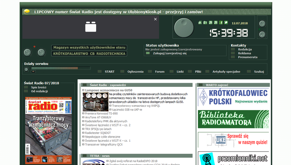This screenshot has width=291, height=165.
Task: Open the Premiera Kenwood TS-890 article
Action: click(x=101, y=113)
